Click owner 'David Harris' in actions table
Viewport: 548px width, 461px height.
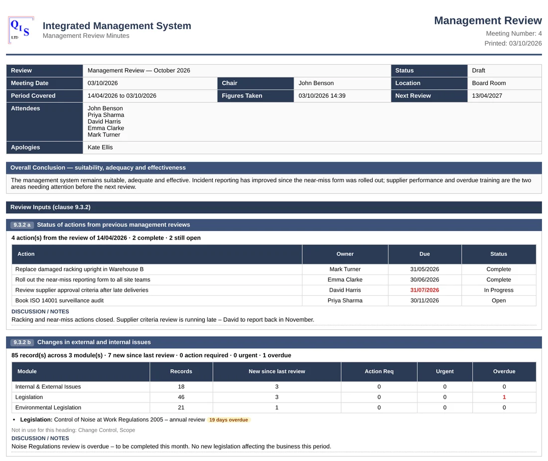coord(345,290)
